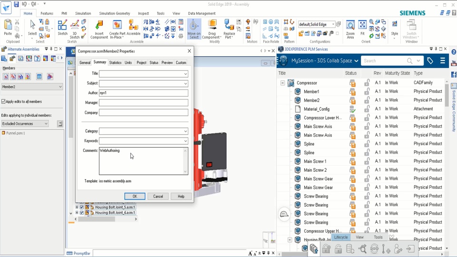This screenshot has height=257, width=457.
Task: Open the Keywords dropdown
Action: [185, 141]
